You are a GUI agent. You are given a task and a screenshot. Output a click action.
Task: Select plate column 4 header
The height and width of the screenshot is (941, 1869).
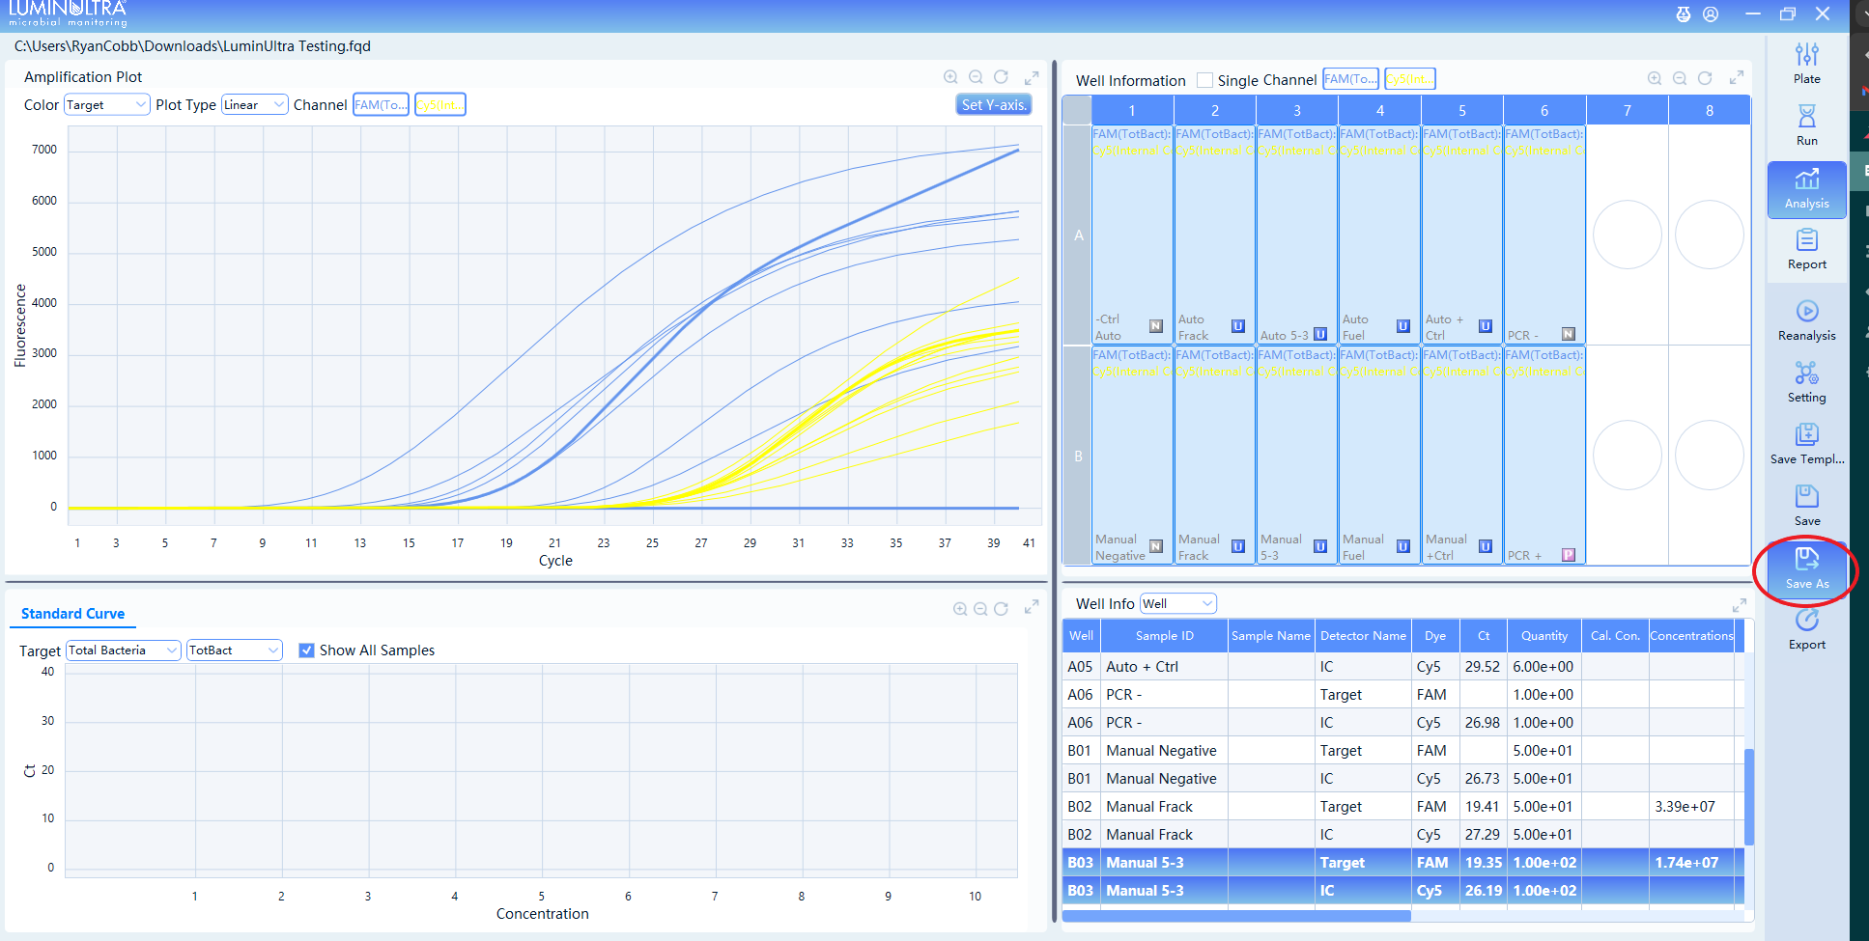coord(1379,110)
